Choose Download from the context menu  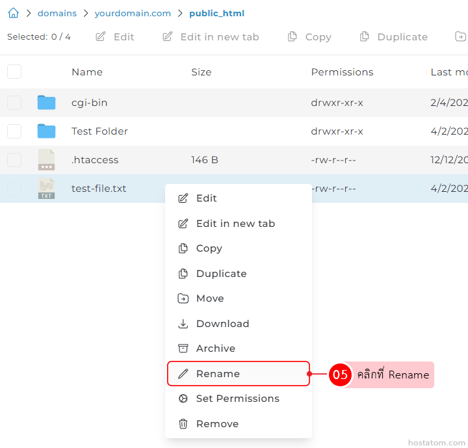tap(222, 324)
